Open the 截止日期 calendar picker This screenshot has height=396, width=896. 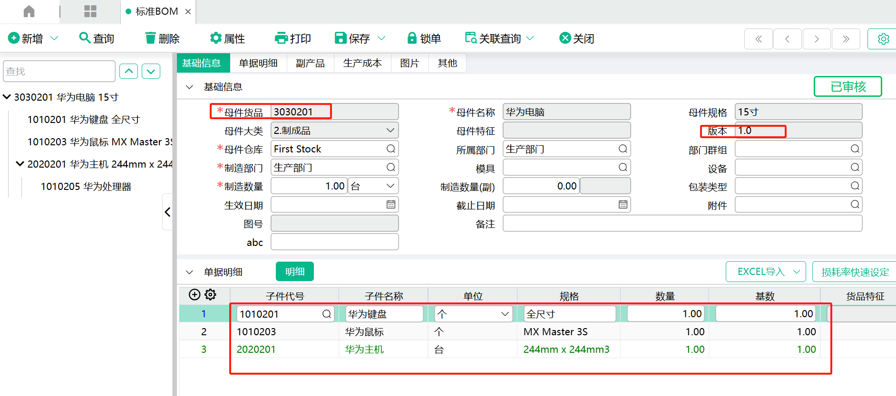(623, 204)
